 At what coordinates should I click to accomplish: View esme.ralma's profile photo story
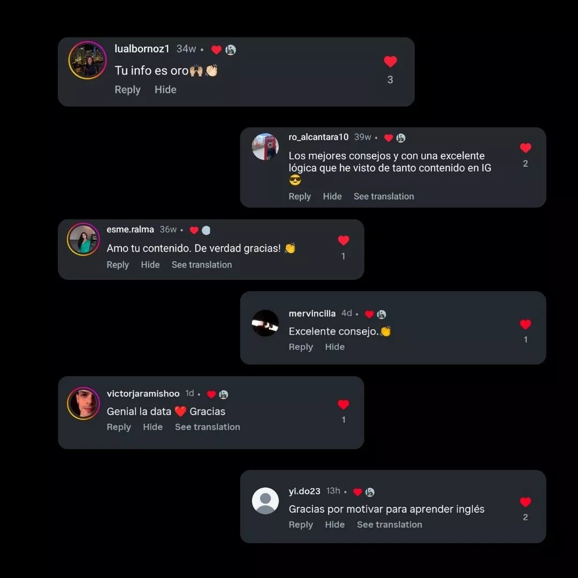click(x=83, y=239)
